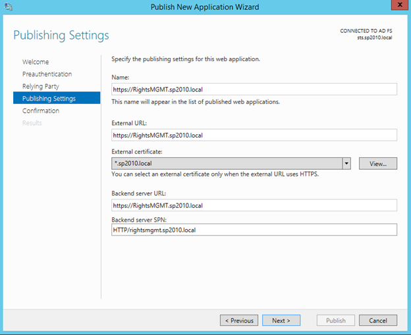
Task: Select the Preauthentication step in the sidebar
Action: [x=47, y=74]
